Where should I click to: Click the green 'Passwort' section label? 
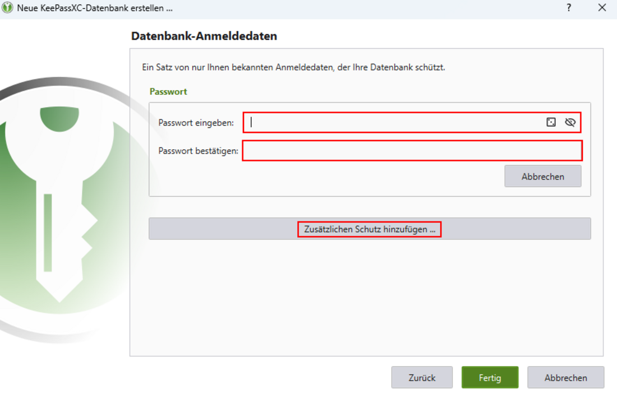[168, 91]
